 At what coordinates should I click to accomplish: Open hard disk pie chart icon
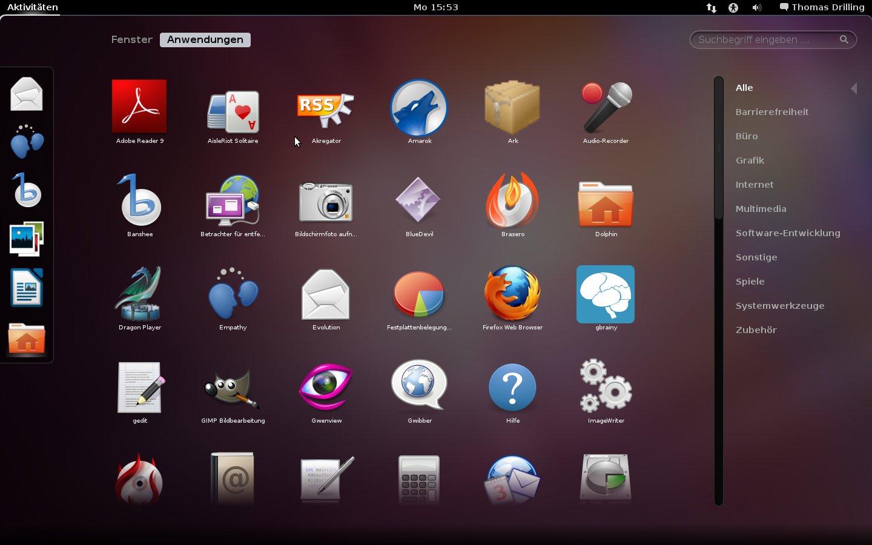pyautogui.click(x=606, y=479)
